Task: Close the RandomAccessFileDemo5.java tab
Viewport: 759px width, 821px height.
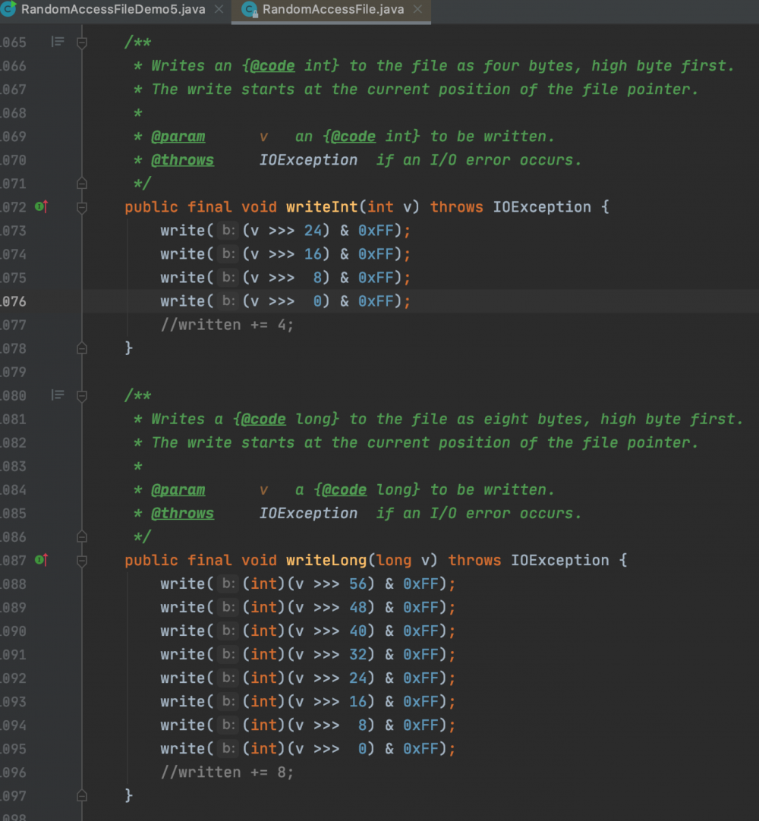Action: click(219, 10)
